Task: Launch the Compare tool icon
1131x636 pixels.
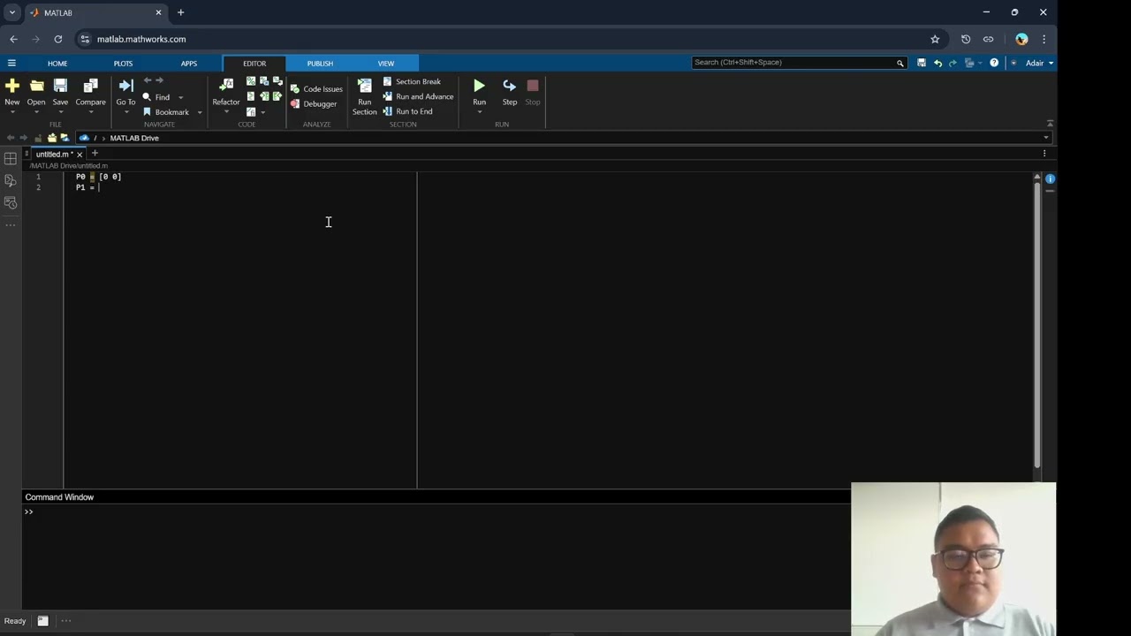Action: (x=90, y=86)
